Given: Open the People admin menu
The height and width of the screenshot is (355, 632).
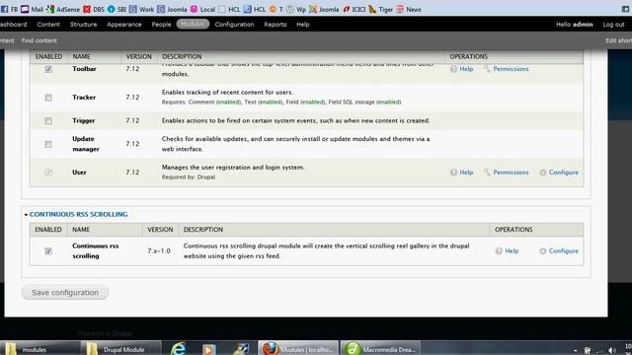Looking at the screenshot, I should tap(161, 24).
